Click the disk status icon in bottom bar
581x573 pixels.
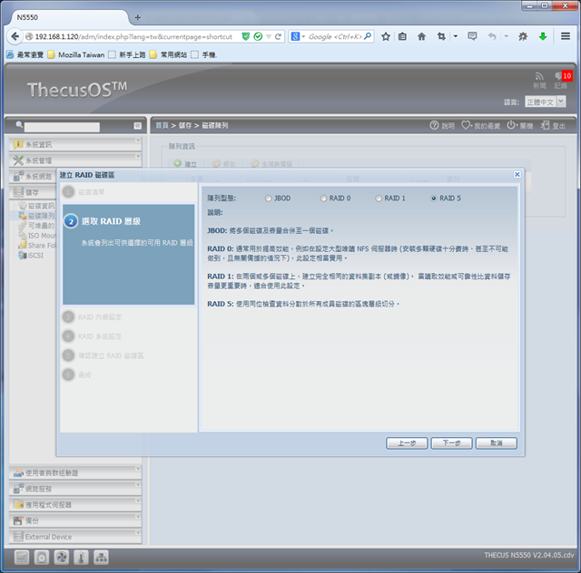[x=42, y=558]
